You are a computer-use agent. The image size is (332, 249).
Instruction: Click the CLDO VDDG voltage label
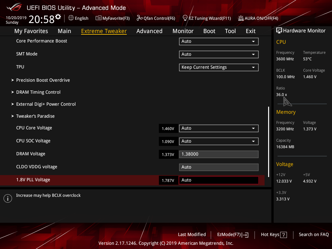point(37,167)
